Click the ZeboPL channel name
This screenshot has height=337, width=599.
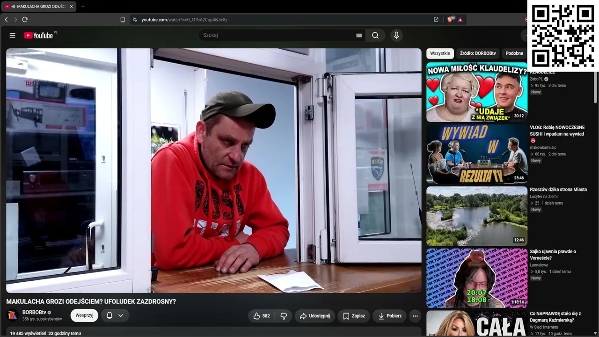click(x=536, y=79)
